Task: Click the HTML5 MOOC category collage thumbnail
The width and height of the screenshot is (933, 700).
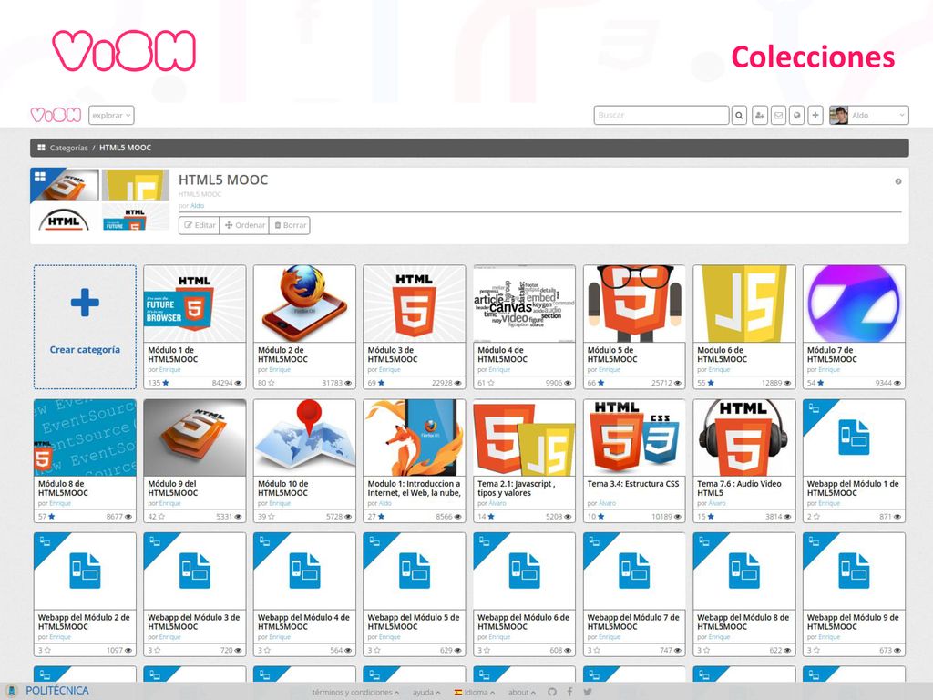Action: tap(100, 200)
